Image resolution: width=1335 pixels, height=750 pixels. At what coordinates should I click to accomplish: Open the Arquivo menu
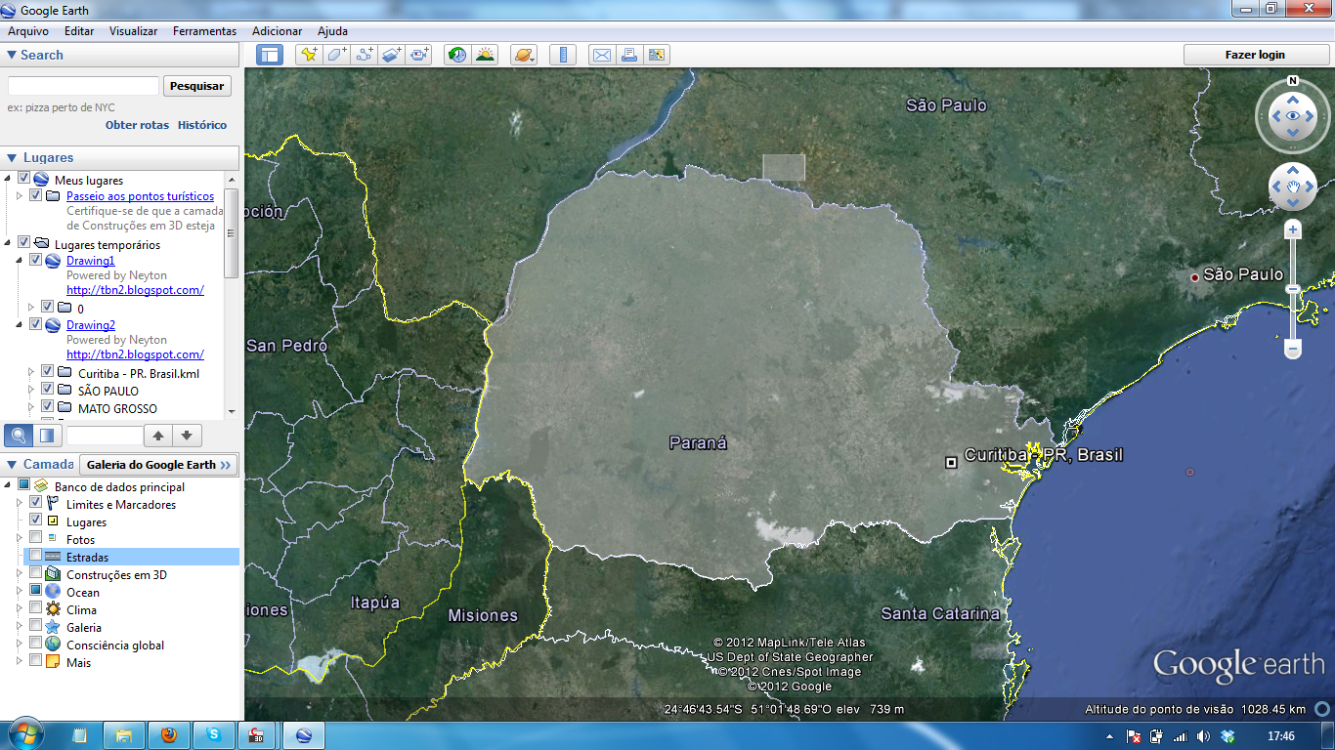[28, 31]
